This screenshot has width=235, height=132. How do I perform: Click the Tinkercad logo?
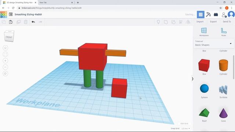4,15
